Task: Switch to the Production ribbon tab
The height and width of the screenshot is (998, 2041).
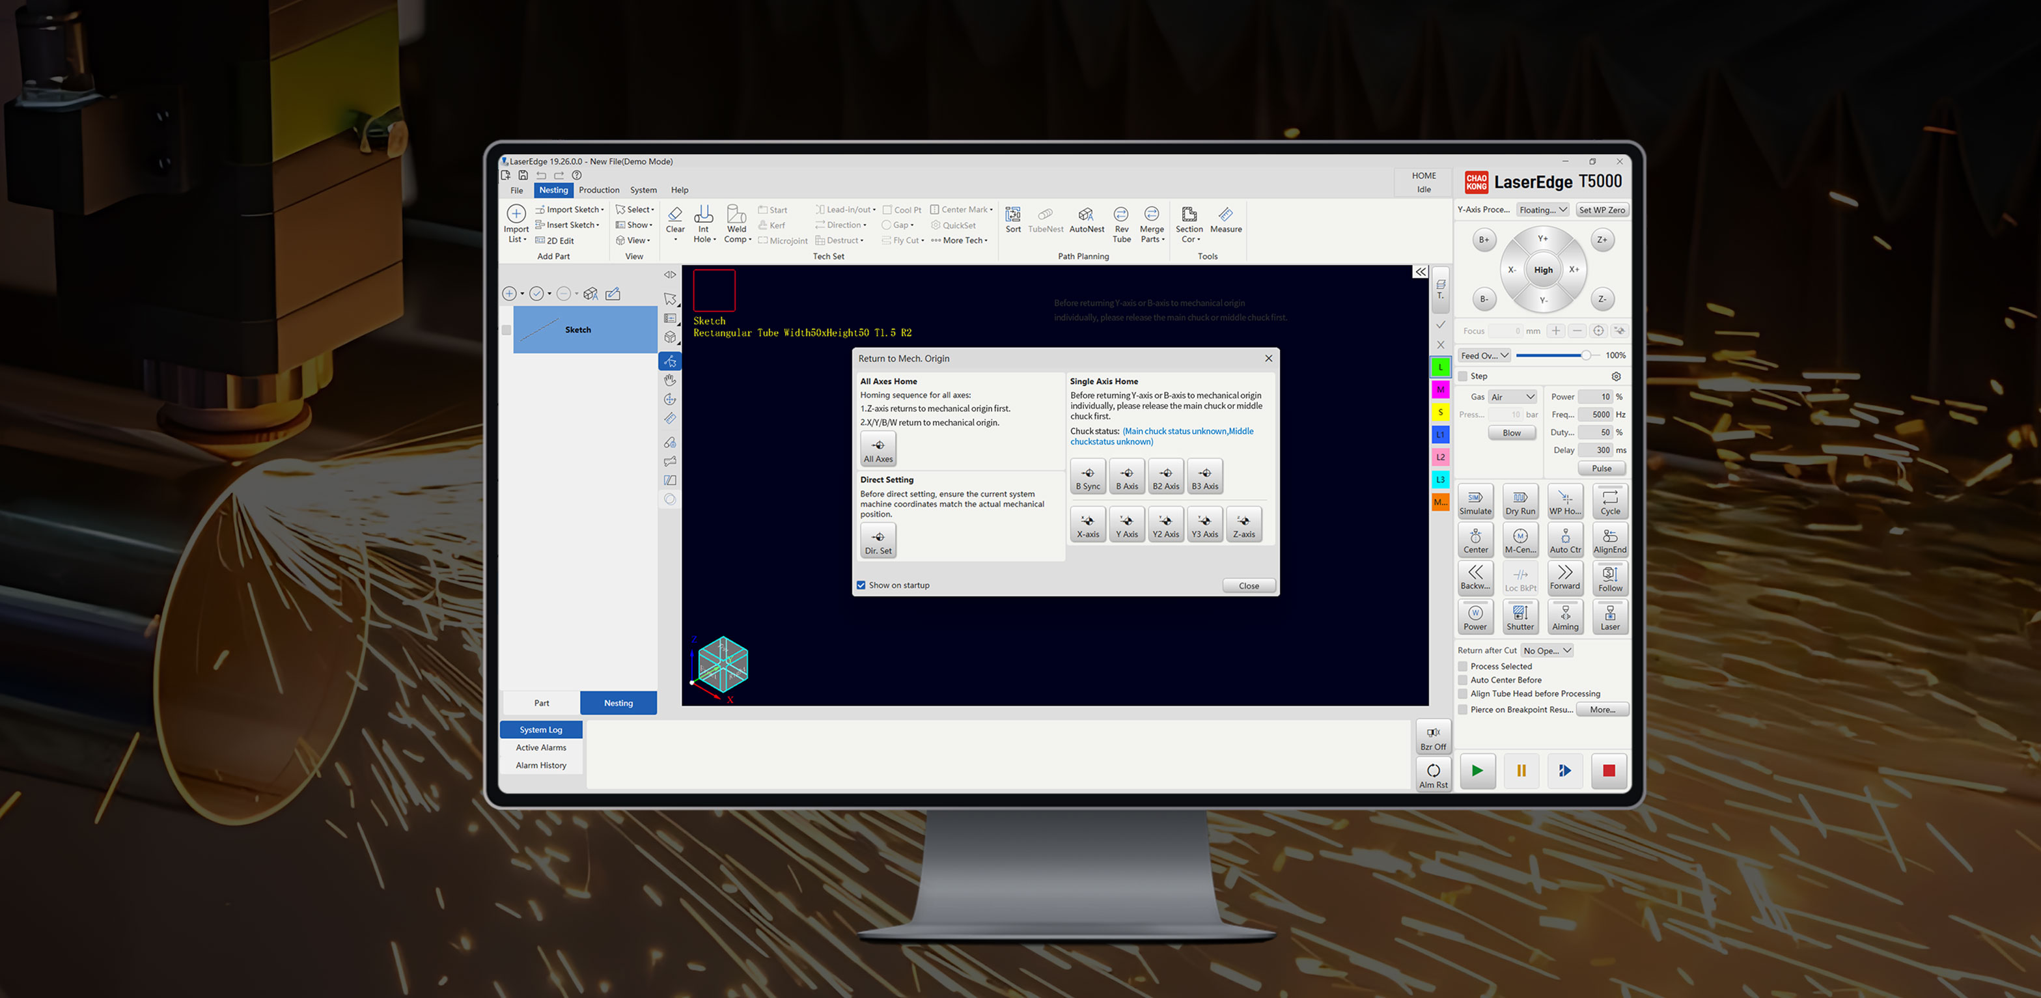Action: pos(599,190)
